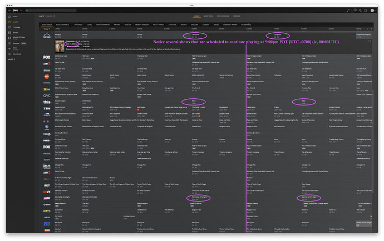Viewport: 384px width, 241px height.
Task: Open Music in sidebar
Action: (x=15, y=48)
